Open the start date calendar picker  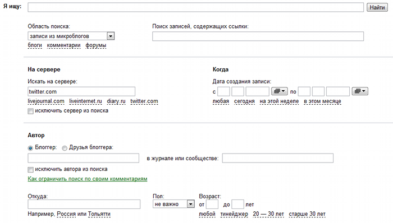click(279, 91)
